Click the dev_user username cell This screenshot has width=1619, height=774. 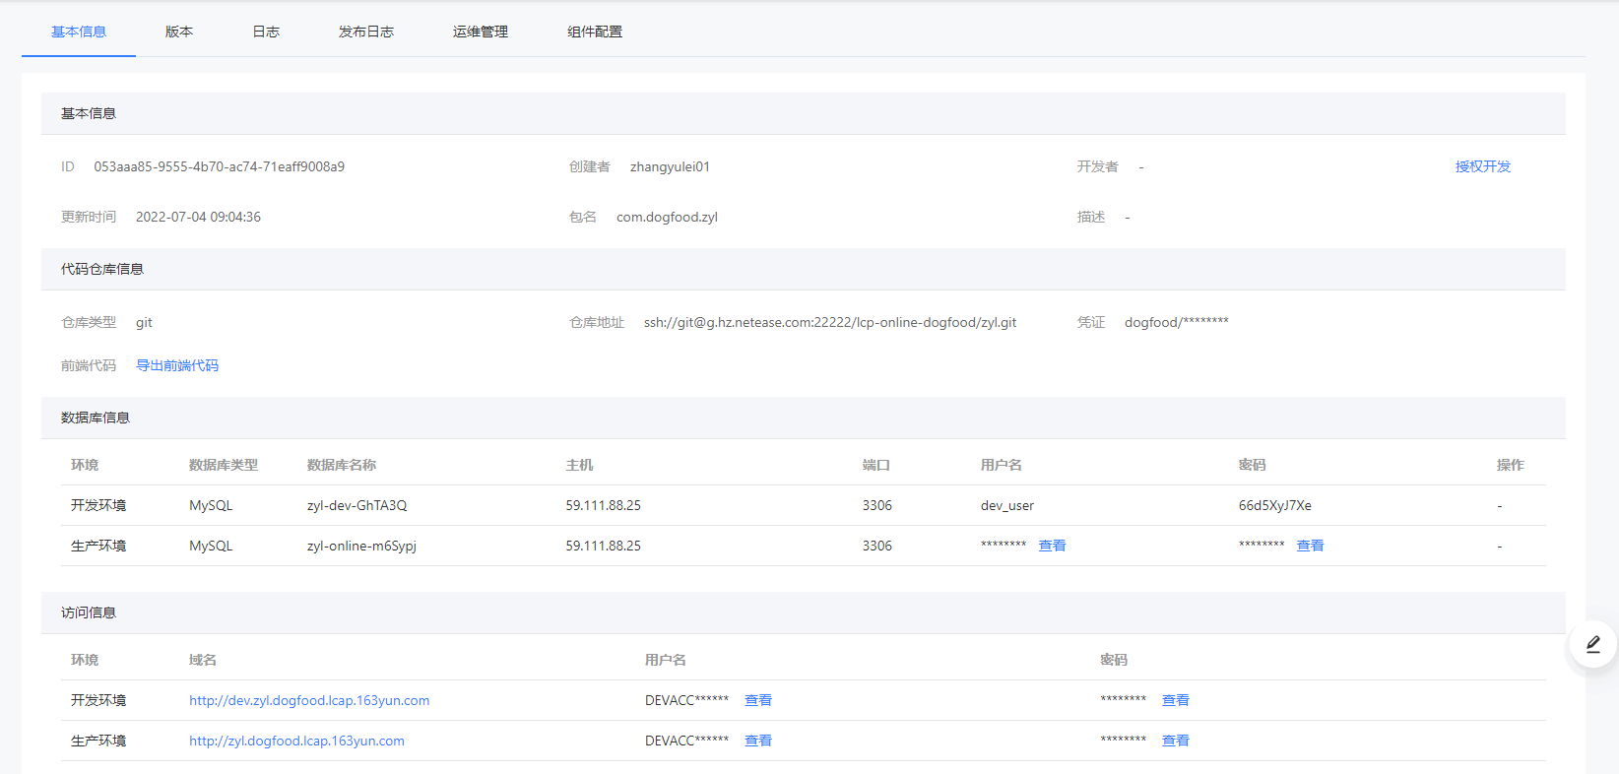point(1007,505)
